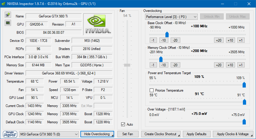Click the Unlock Max button

[x=238, y=17]
